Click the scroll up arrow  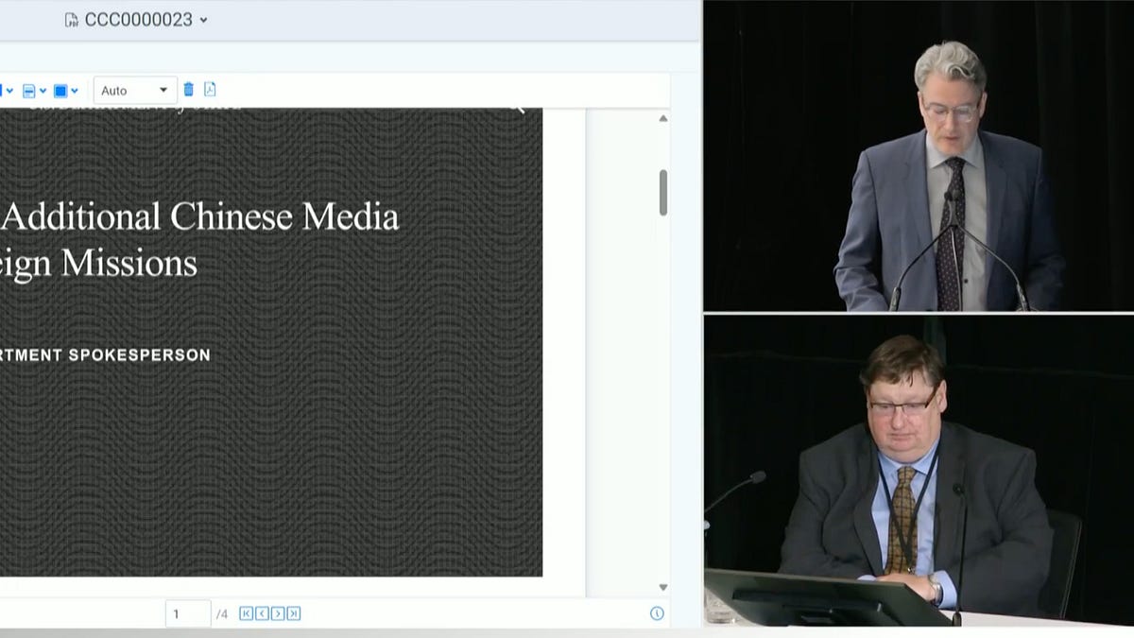663,118
